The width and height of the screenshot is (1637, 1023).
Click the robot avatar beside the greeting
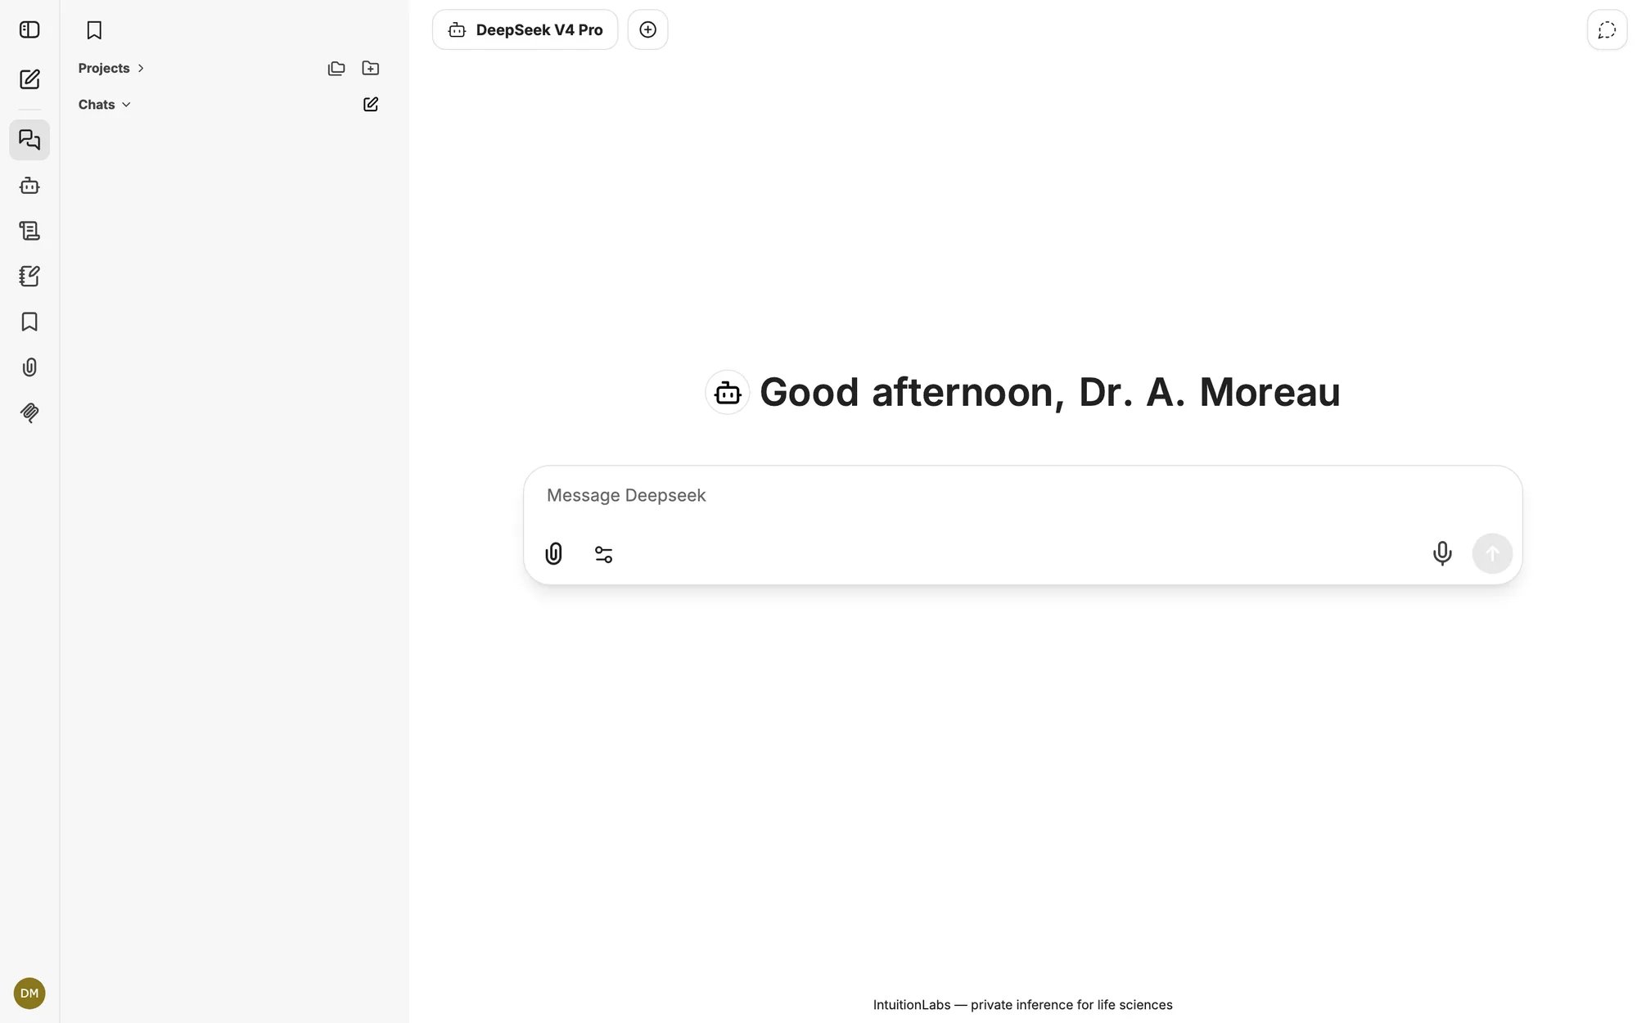tap(728, 392)
